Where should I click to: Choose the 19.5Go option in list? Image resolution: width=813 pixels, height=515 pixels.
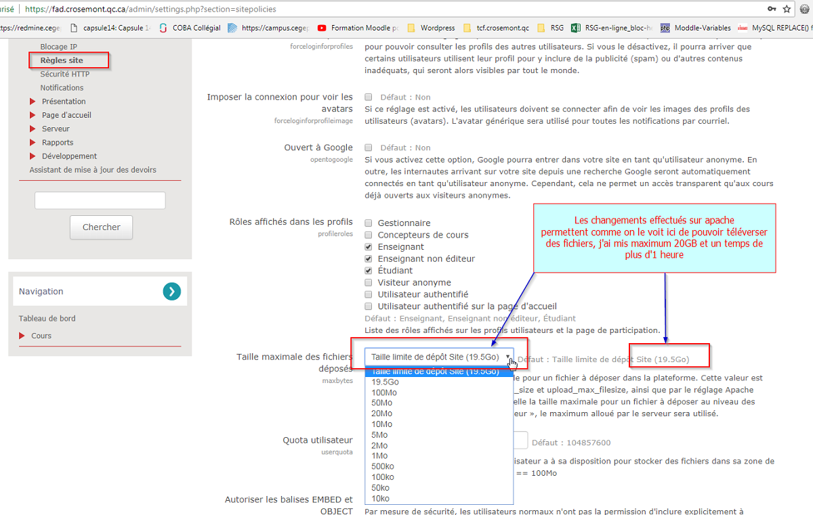(x=385, y=382)
